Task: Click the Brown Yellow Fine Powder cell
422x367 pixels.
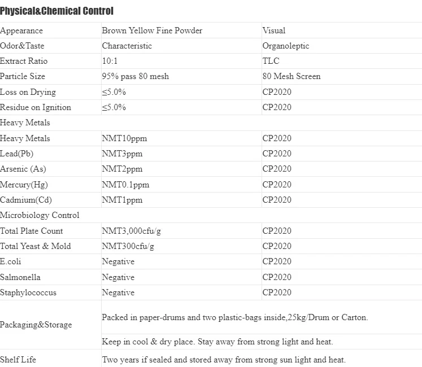Action: [x=152, y=30]
